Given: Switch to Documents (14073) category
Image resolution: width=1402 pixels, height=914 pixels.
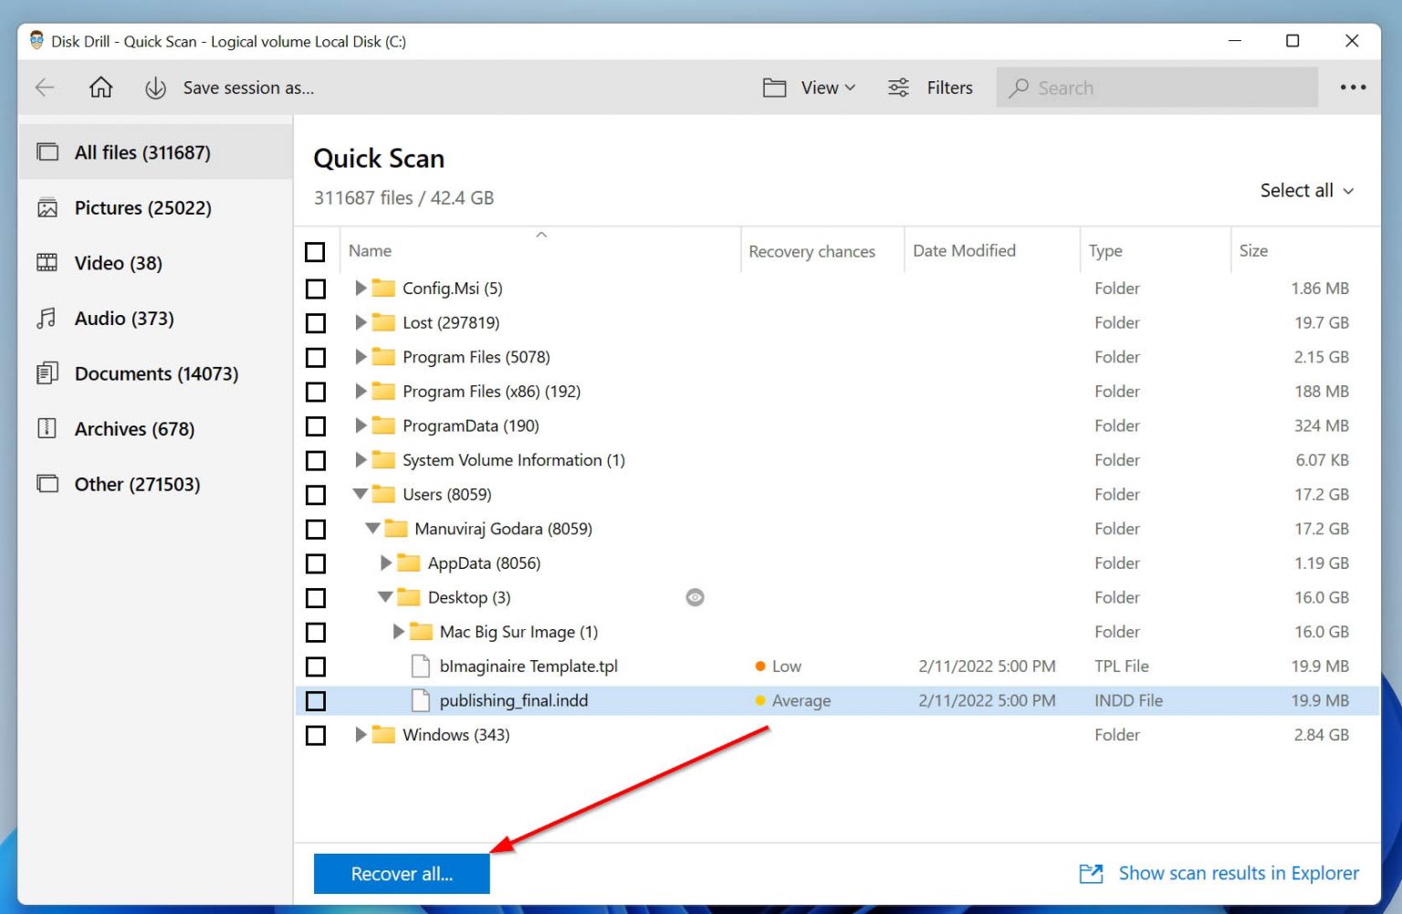Looking at the screenshot, I should [156, 374].
